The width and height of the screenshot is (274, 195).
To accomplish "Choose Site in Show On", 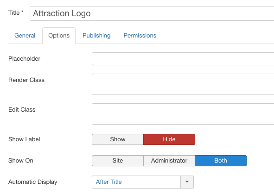I will [x=118, y=161].
